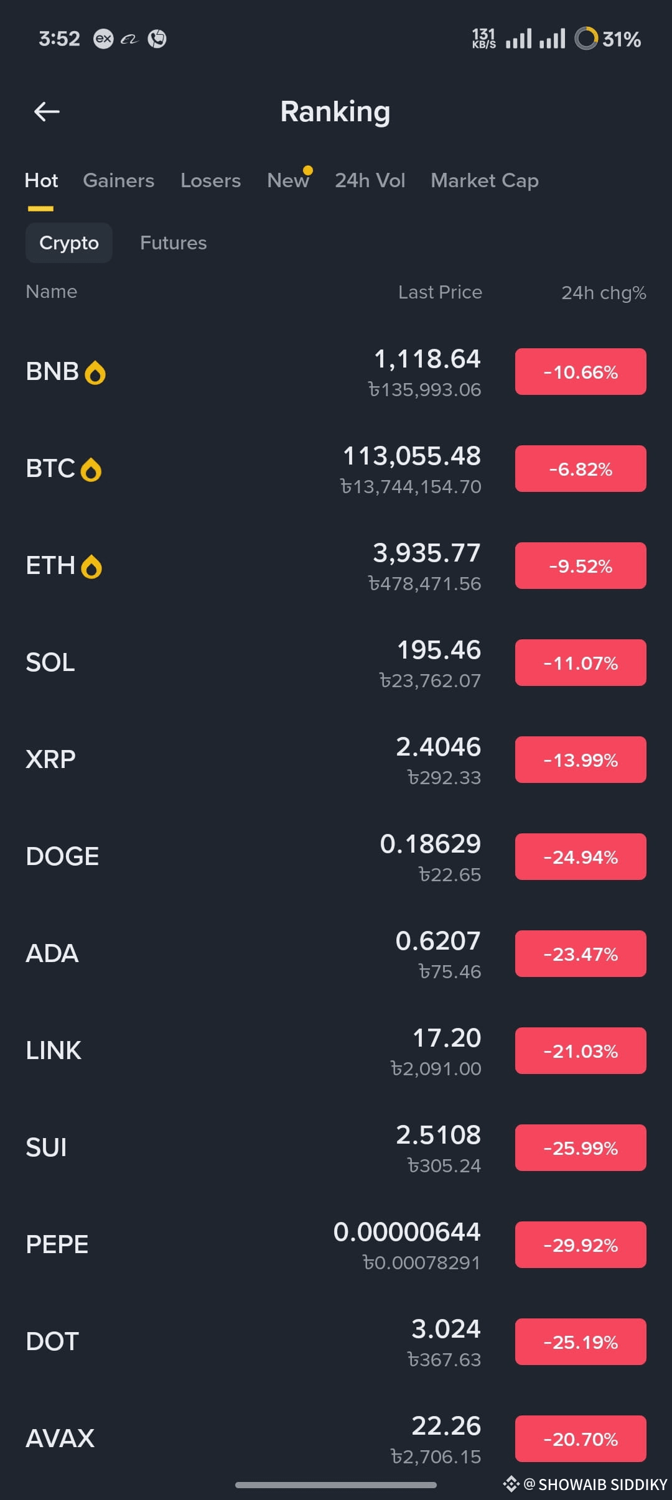Open the Market Cap tab

[485, 181]
